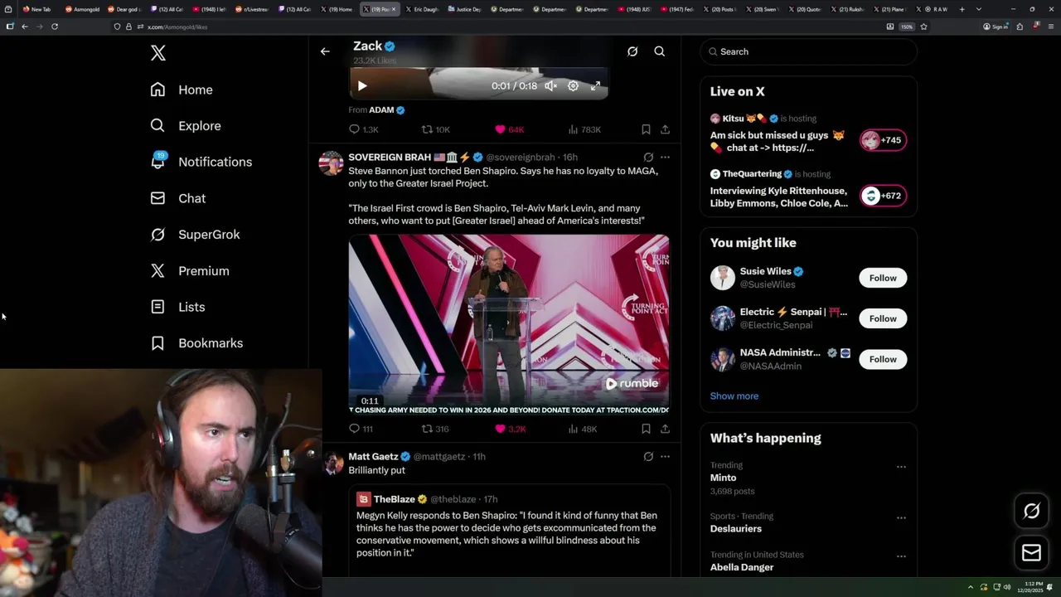This screenshot has height=597, width=1061.
Task: Reply to the ADAM post with 1.3K replies
Action: pos(363,129)
